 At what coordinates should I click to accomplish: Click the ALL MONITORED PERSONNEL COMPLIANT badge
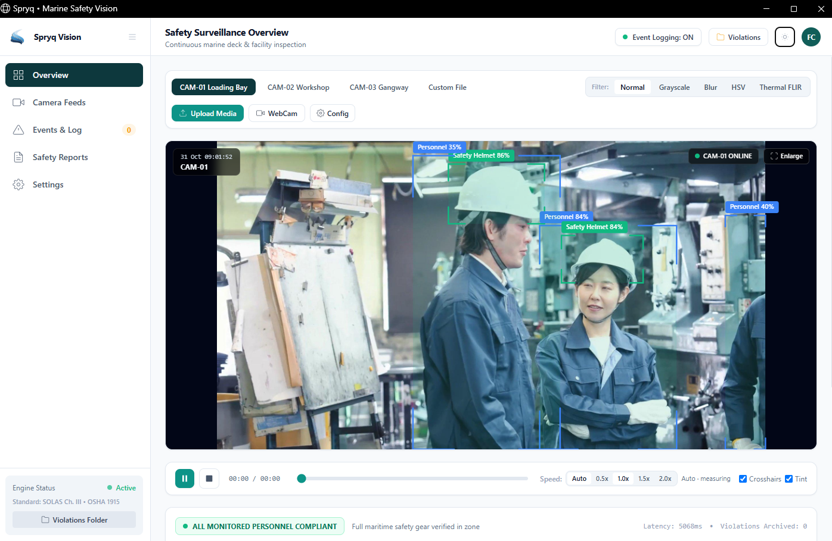coord(260,526)
